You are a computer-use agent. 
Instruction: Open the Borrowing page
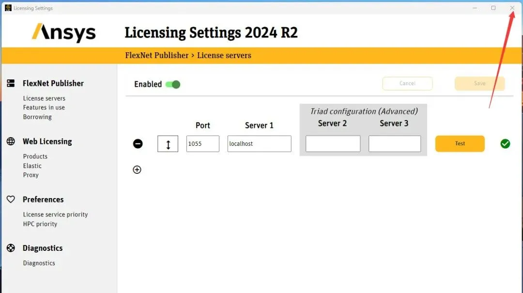(x=37, y=117)
